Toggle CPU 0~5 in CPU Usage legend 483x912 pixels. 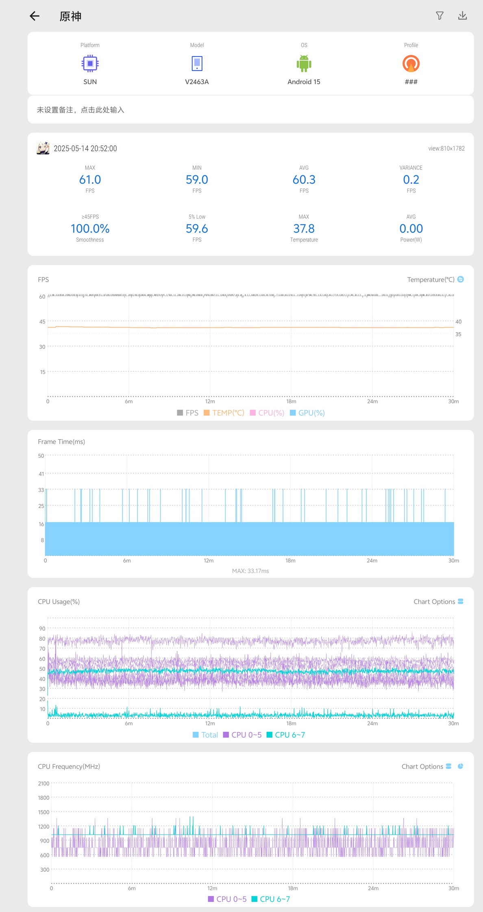(x=242, y=735)
